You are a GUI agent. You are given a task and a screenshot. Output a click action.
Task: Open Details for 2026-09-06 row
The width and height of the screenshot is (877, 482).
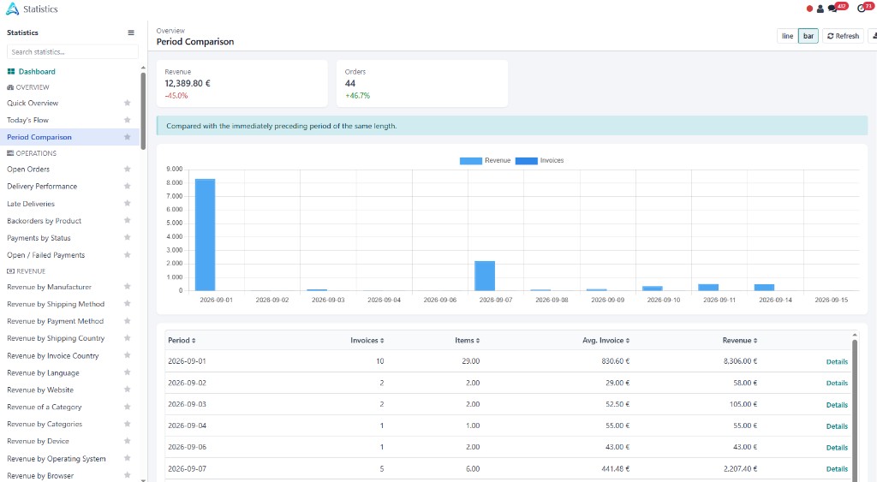(837, 448)
